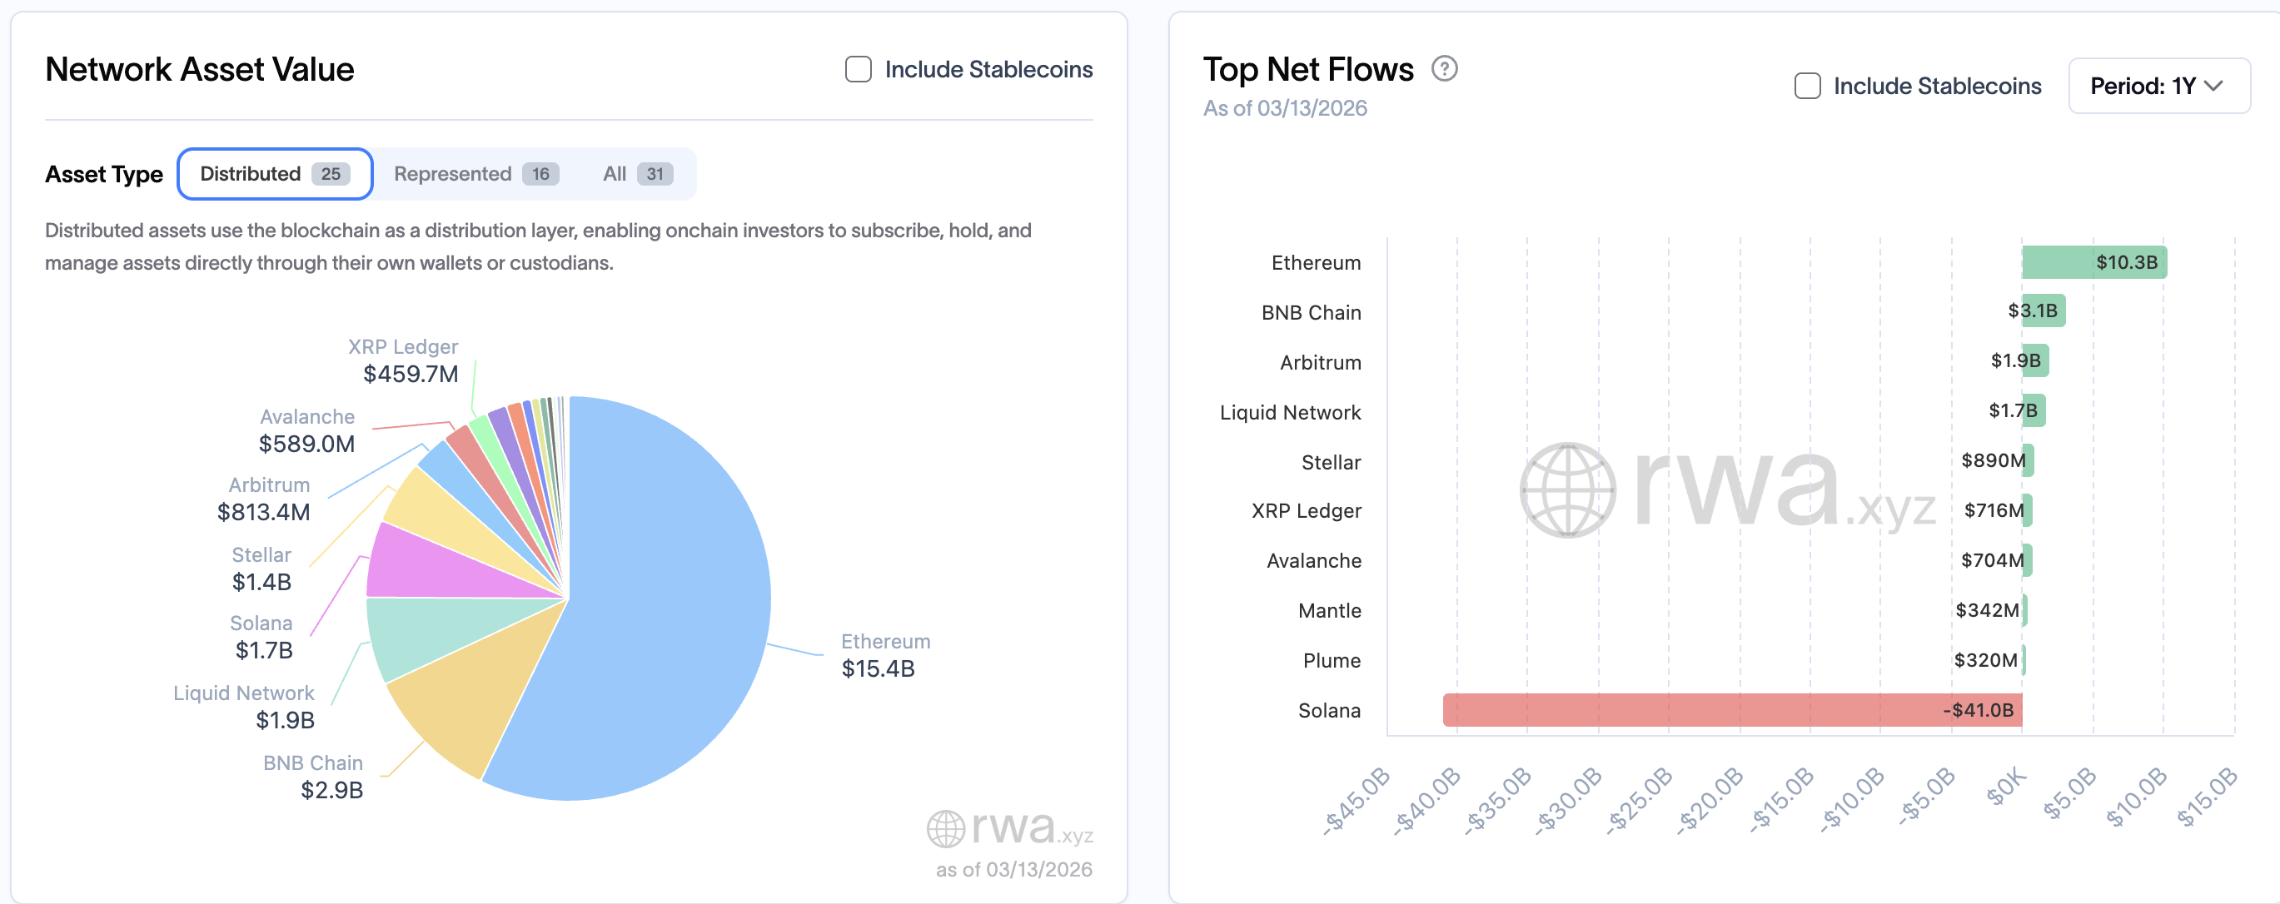
Task: Click the XRP Ledger label on the pie chart
Action: [405, 347]
